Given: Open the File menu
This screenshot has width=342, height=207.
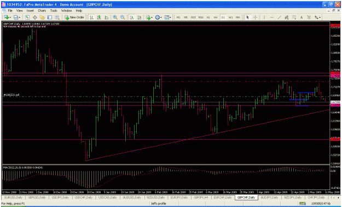Looking at the screenshot, I should (x=10, y=10).
